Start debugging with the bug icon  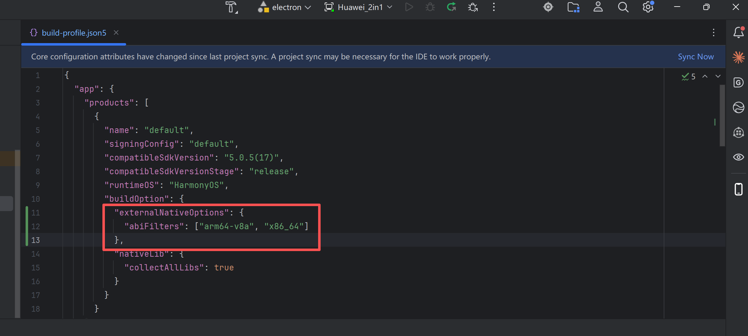[x=430, y=7]
